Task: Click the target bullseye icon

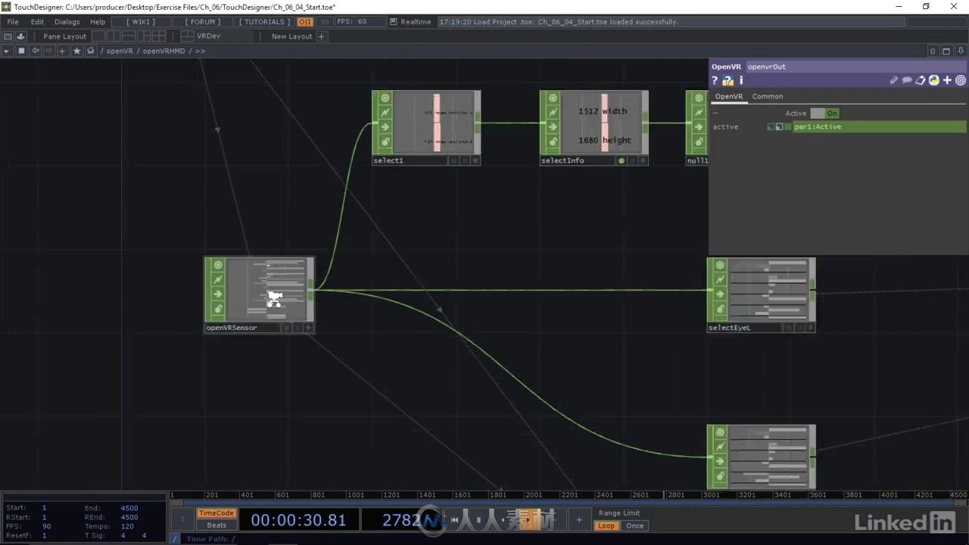Action: (961, 80)
